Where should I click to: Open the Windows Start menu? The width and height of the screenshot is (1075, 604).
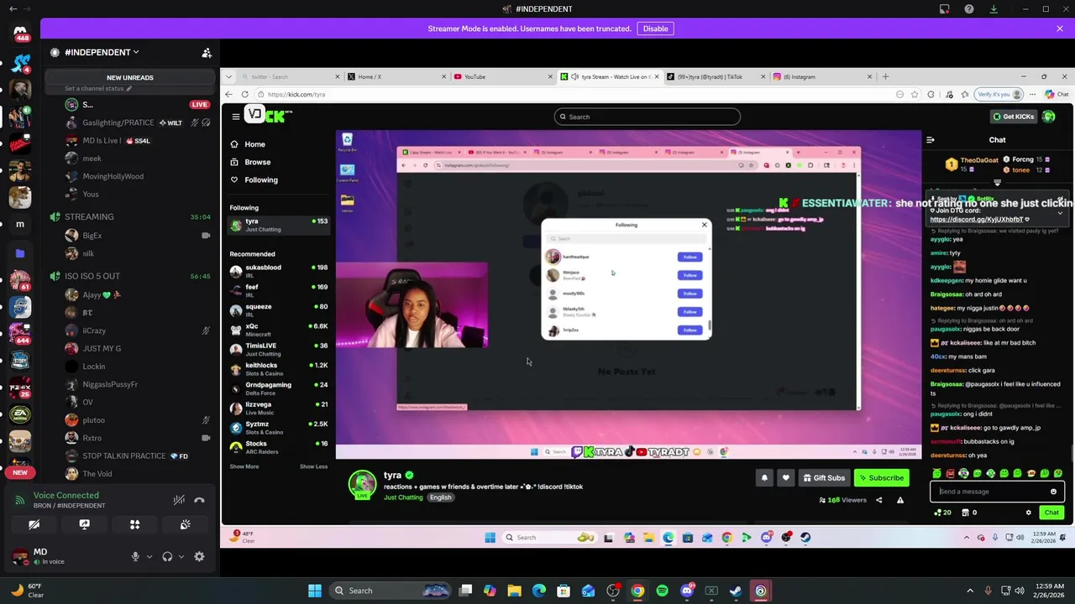pos(315,591)
